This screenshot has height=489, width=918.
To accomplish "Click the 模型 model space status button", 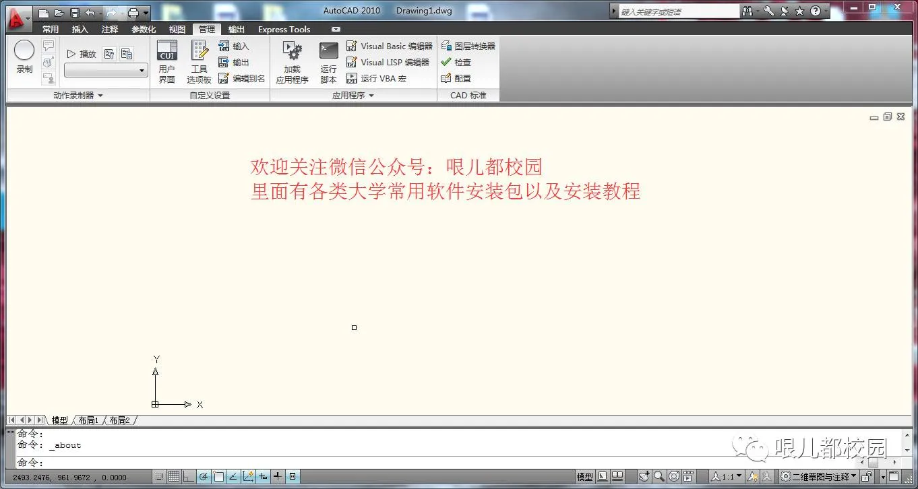I will coord(585,477).
